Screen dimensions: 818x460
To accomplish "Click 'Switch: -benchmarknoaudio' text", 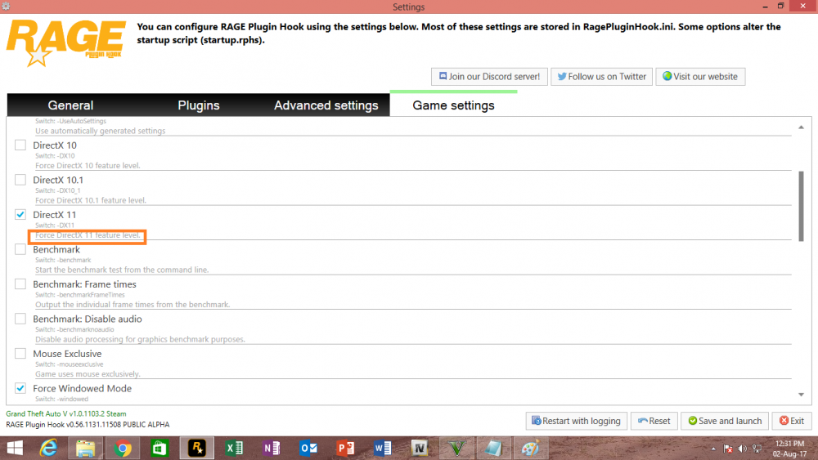I will click(74, 330).
